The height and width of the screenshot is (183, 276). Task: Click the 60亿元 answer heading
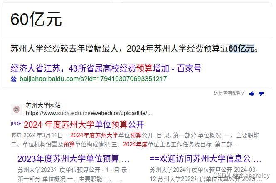pyautogui.click(x=36, y=20)
